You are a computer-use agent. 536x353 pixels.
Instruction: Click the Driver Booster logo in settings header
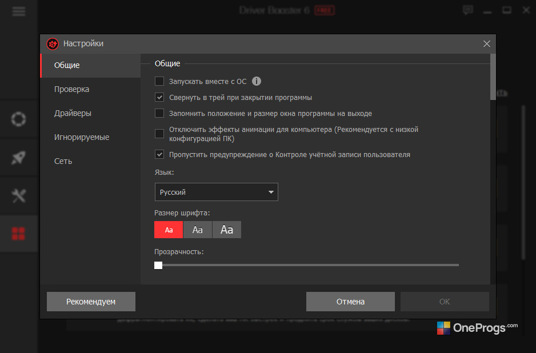(x=53, y=44)
